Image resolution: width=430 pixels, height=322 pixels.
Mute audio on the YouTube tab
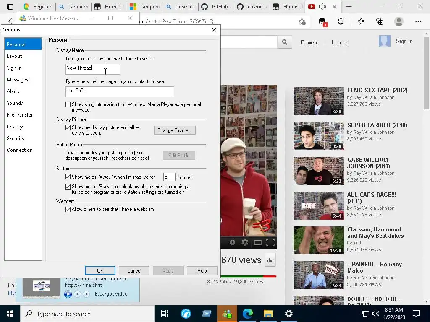click(322, 7)
